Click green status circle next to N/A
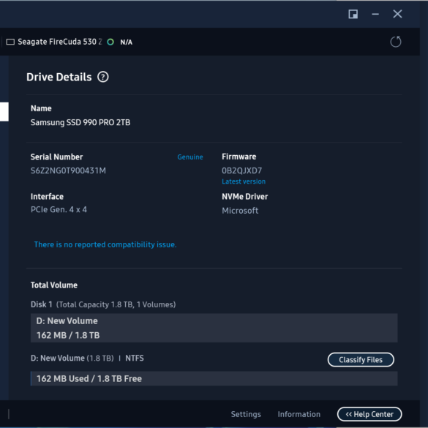428x428 pixels. [x=110, y=42]
